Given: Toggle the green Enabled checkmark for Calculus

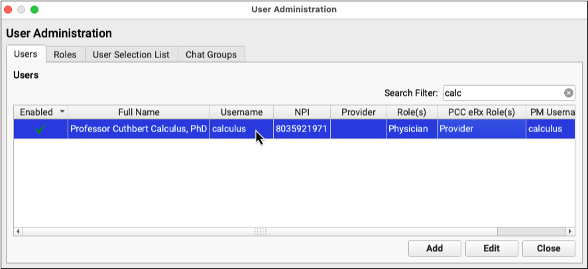Looking at the screenshot, I should (40, 130).
